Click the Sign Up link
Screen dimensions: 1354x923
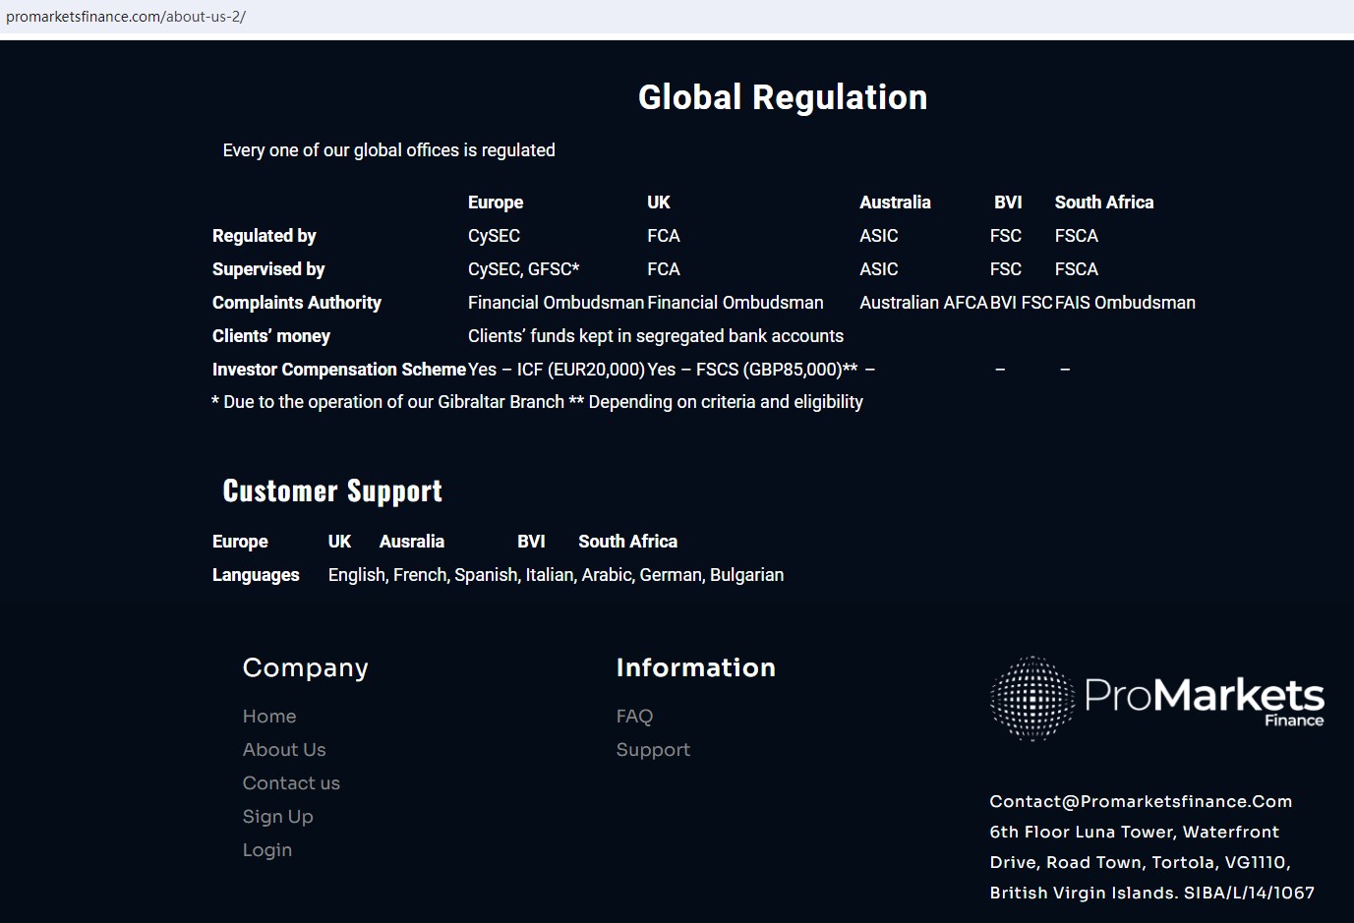point(277,817)
